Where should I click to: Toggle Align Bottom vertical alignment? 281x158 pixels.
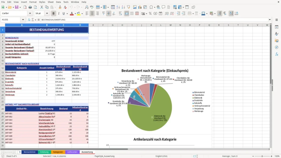click(x=114, y=13)
